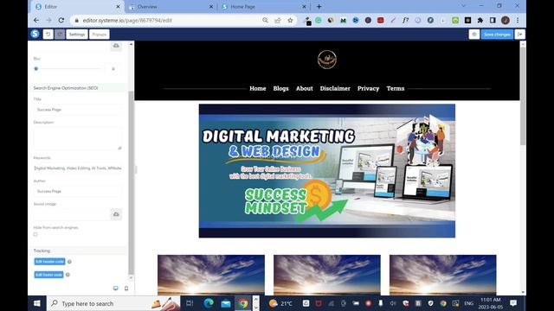Open the notification center icon

coord(513,303)
